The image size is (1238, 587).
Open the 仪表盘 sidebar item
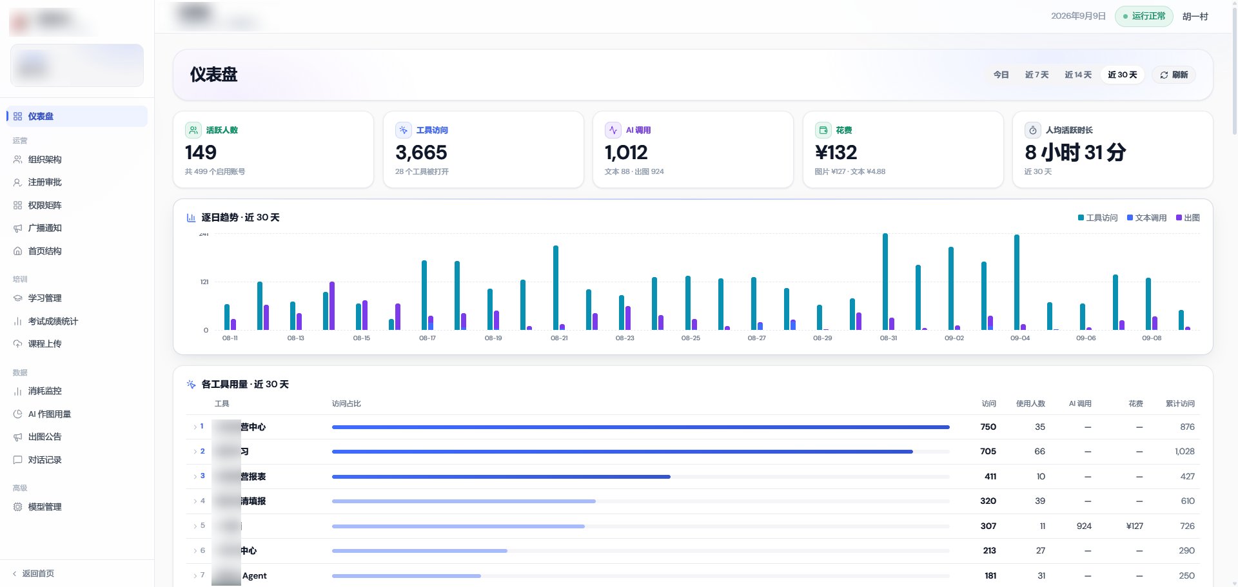pos(77,117)
